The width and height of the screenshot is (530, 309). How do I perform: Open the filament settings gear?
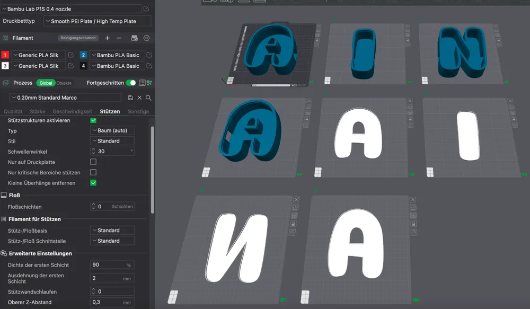tap(147, 38)
